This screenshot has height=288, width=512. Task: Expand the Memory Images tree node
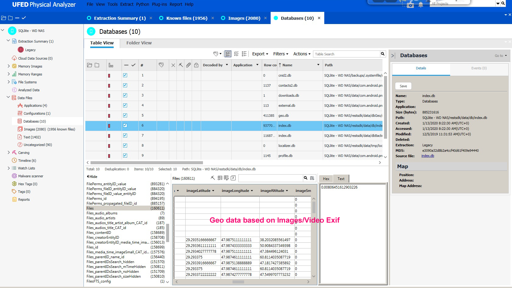click(x=9, y=66)
